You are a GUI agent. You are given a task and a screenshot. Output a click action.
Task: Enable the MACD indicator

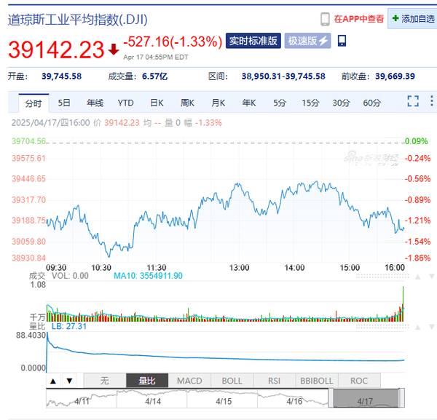[189, 381]
